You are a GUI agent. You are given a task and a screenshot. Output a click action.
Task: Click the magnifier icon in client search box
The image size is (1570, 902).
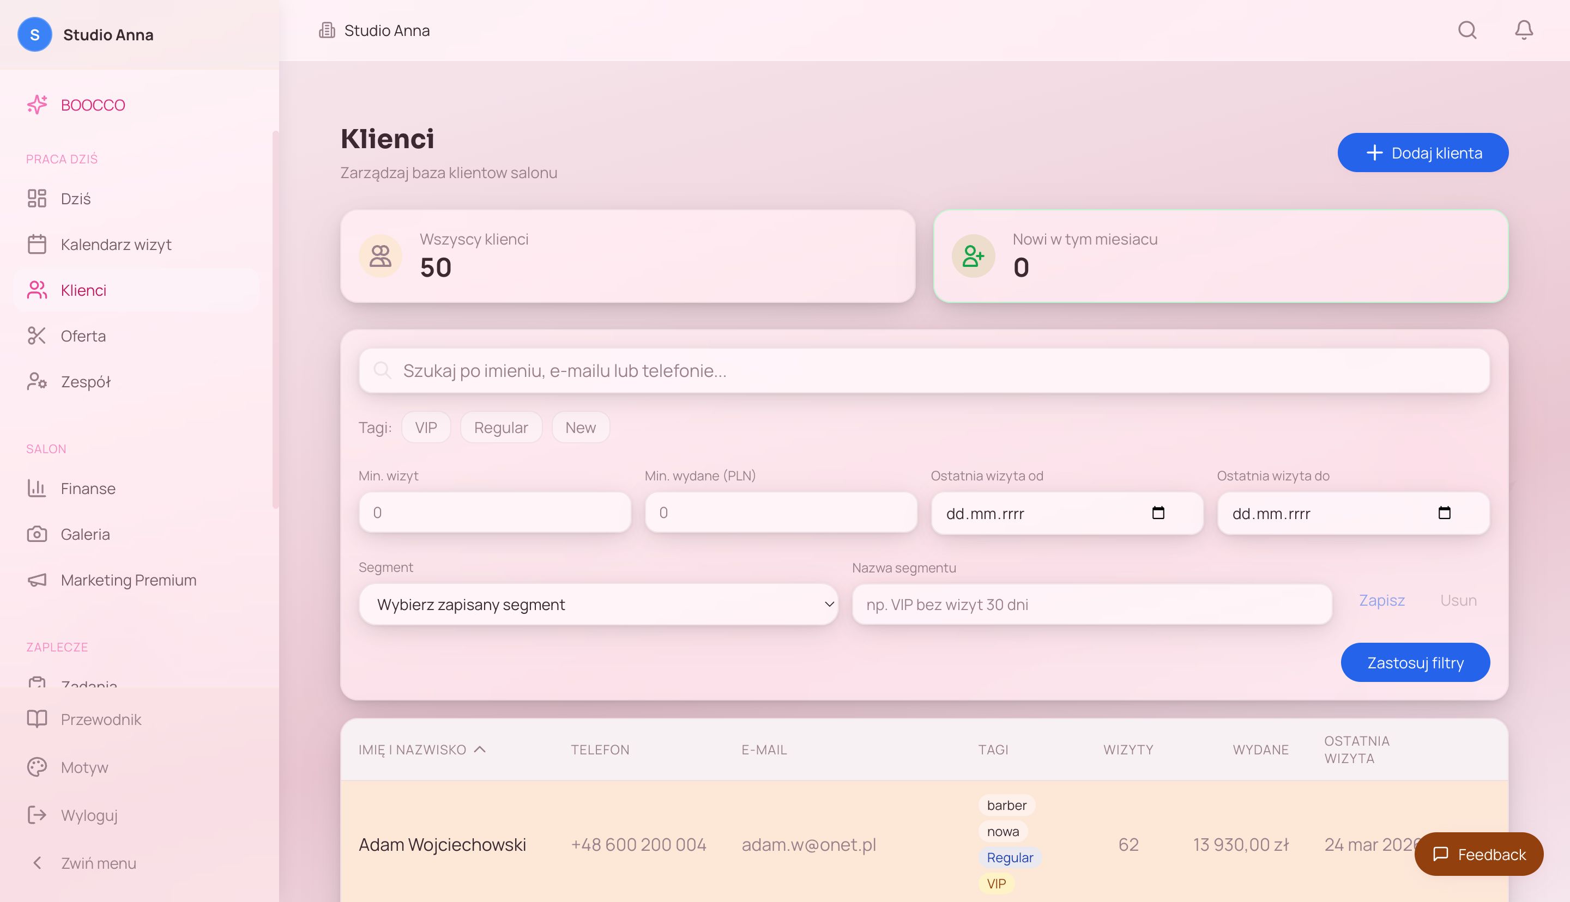383,370
